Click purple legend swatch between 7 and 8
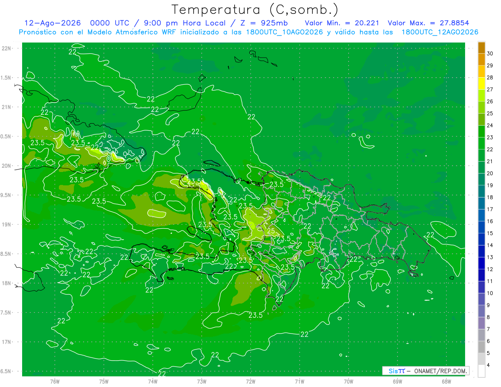Screen dimensions: 501x387 481,323
